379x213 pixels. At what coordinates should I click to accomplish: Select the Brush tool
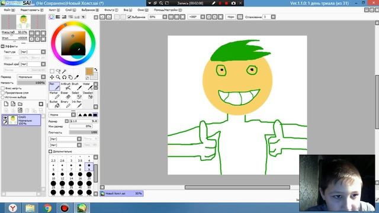pos(76,86)
